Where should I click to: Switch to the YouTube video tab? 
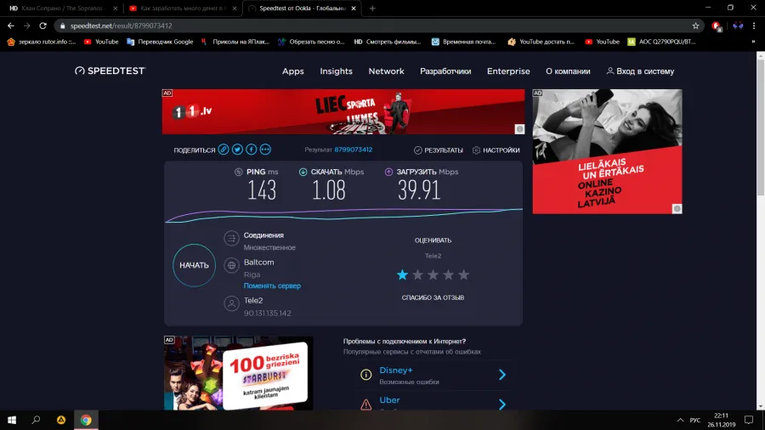click(182, 8)
